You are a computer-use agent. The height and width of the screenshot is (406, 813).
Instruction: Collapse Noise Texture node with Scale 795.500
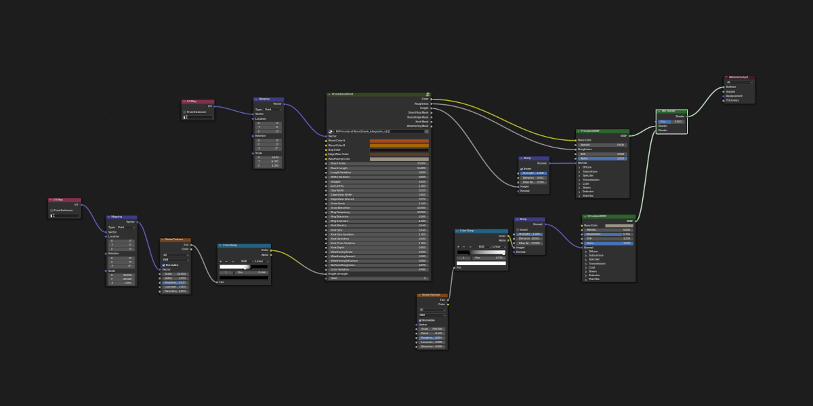tap(419, 295)
